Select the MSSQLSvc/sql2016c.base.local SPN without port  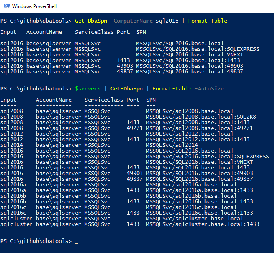(x=191, y=207)
